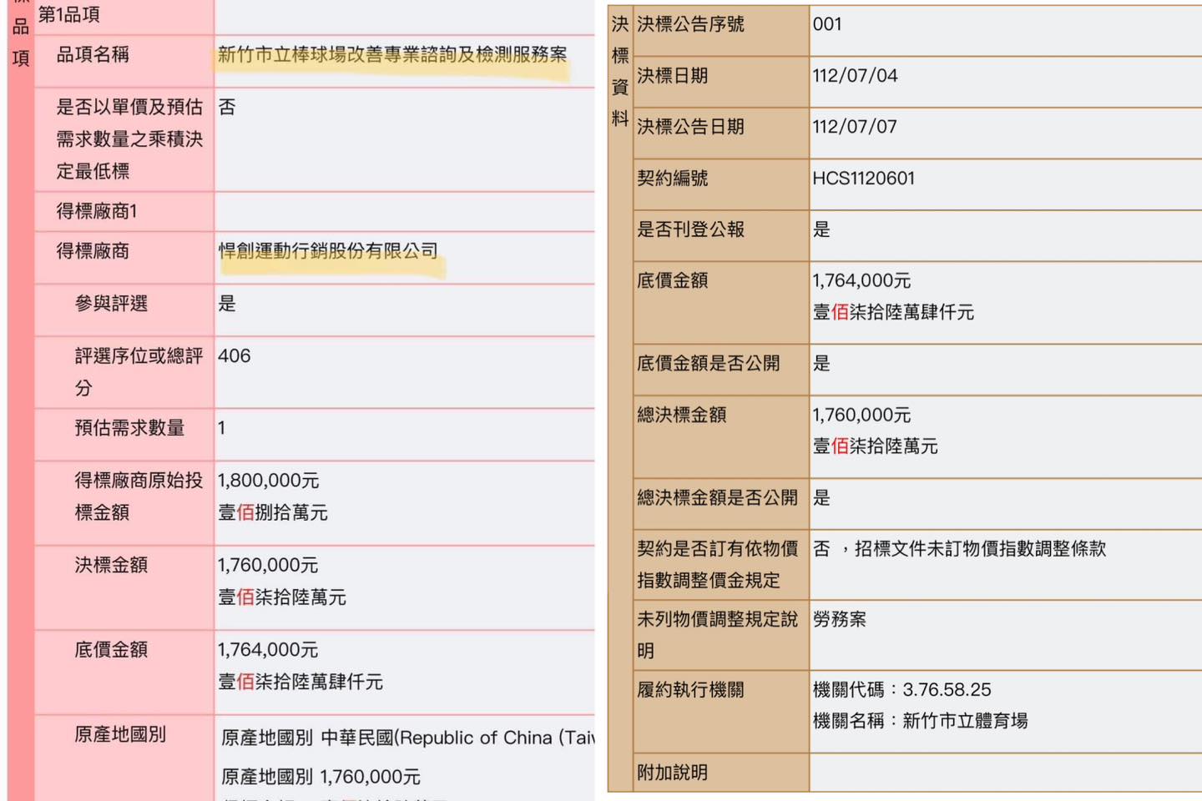Click the '原產地國別' row label in the left column
This screenshot has width=1202, height=801.
[120, 734]
